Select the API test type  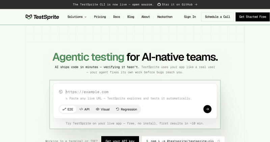click(85, 109)
